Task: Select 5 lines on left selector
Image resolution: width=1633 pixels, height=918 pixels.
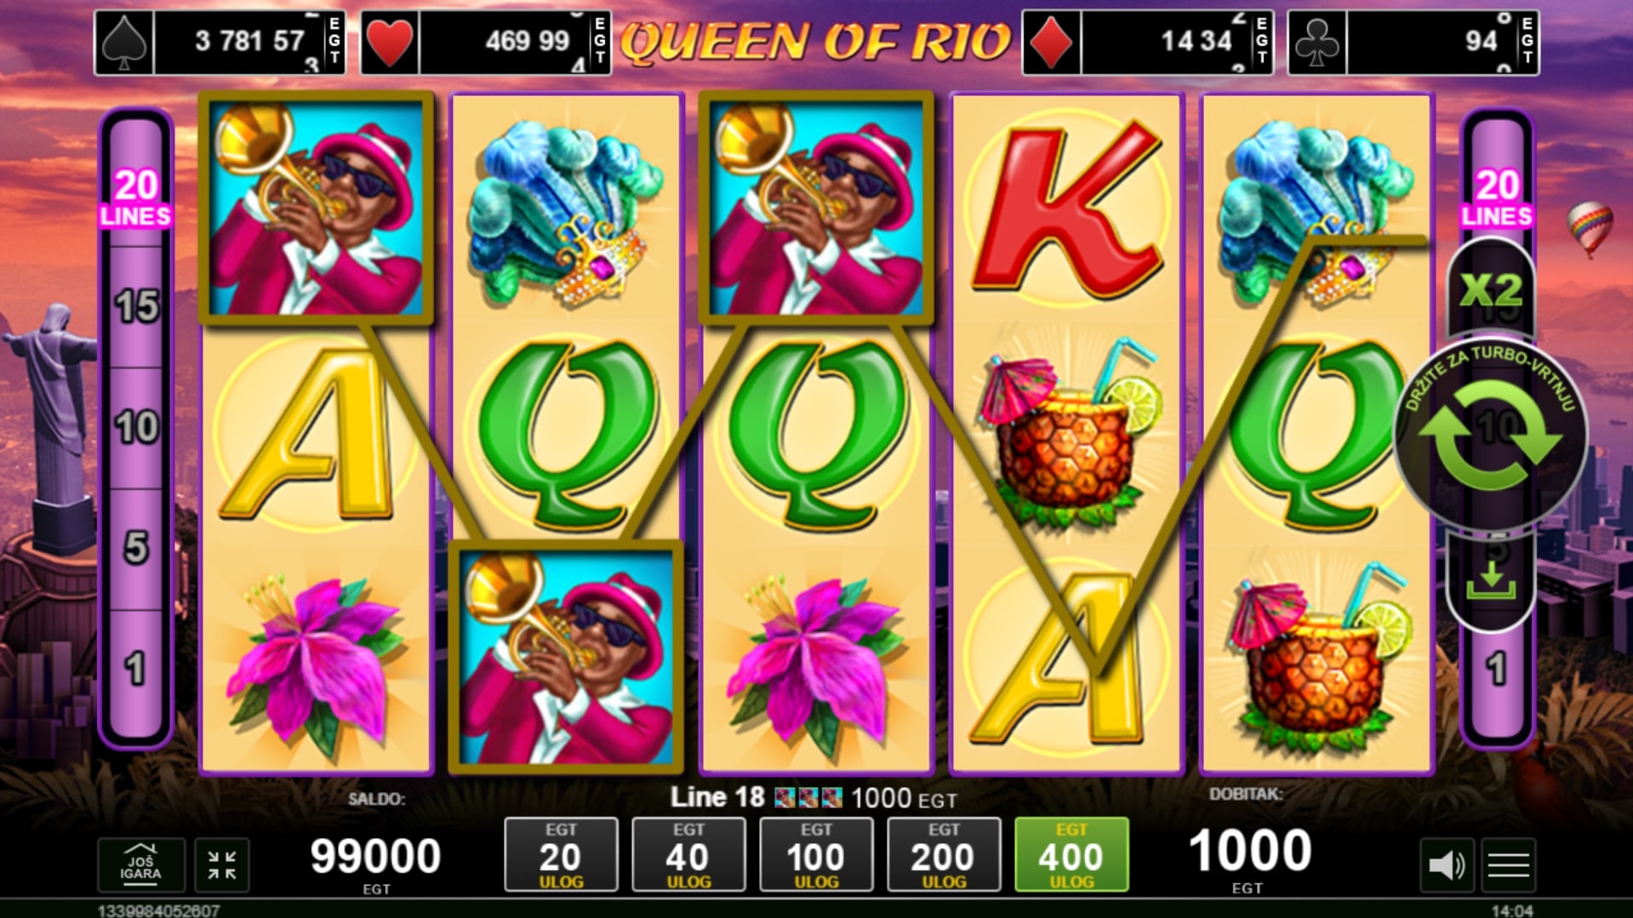Action: (136, 549)
